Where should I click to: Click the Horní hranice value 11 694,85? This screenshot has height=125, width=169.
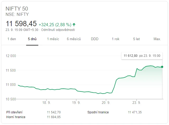tap(54, 117)
